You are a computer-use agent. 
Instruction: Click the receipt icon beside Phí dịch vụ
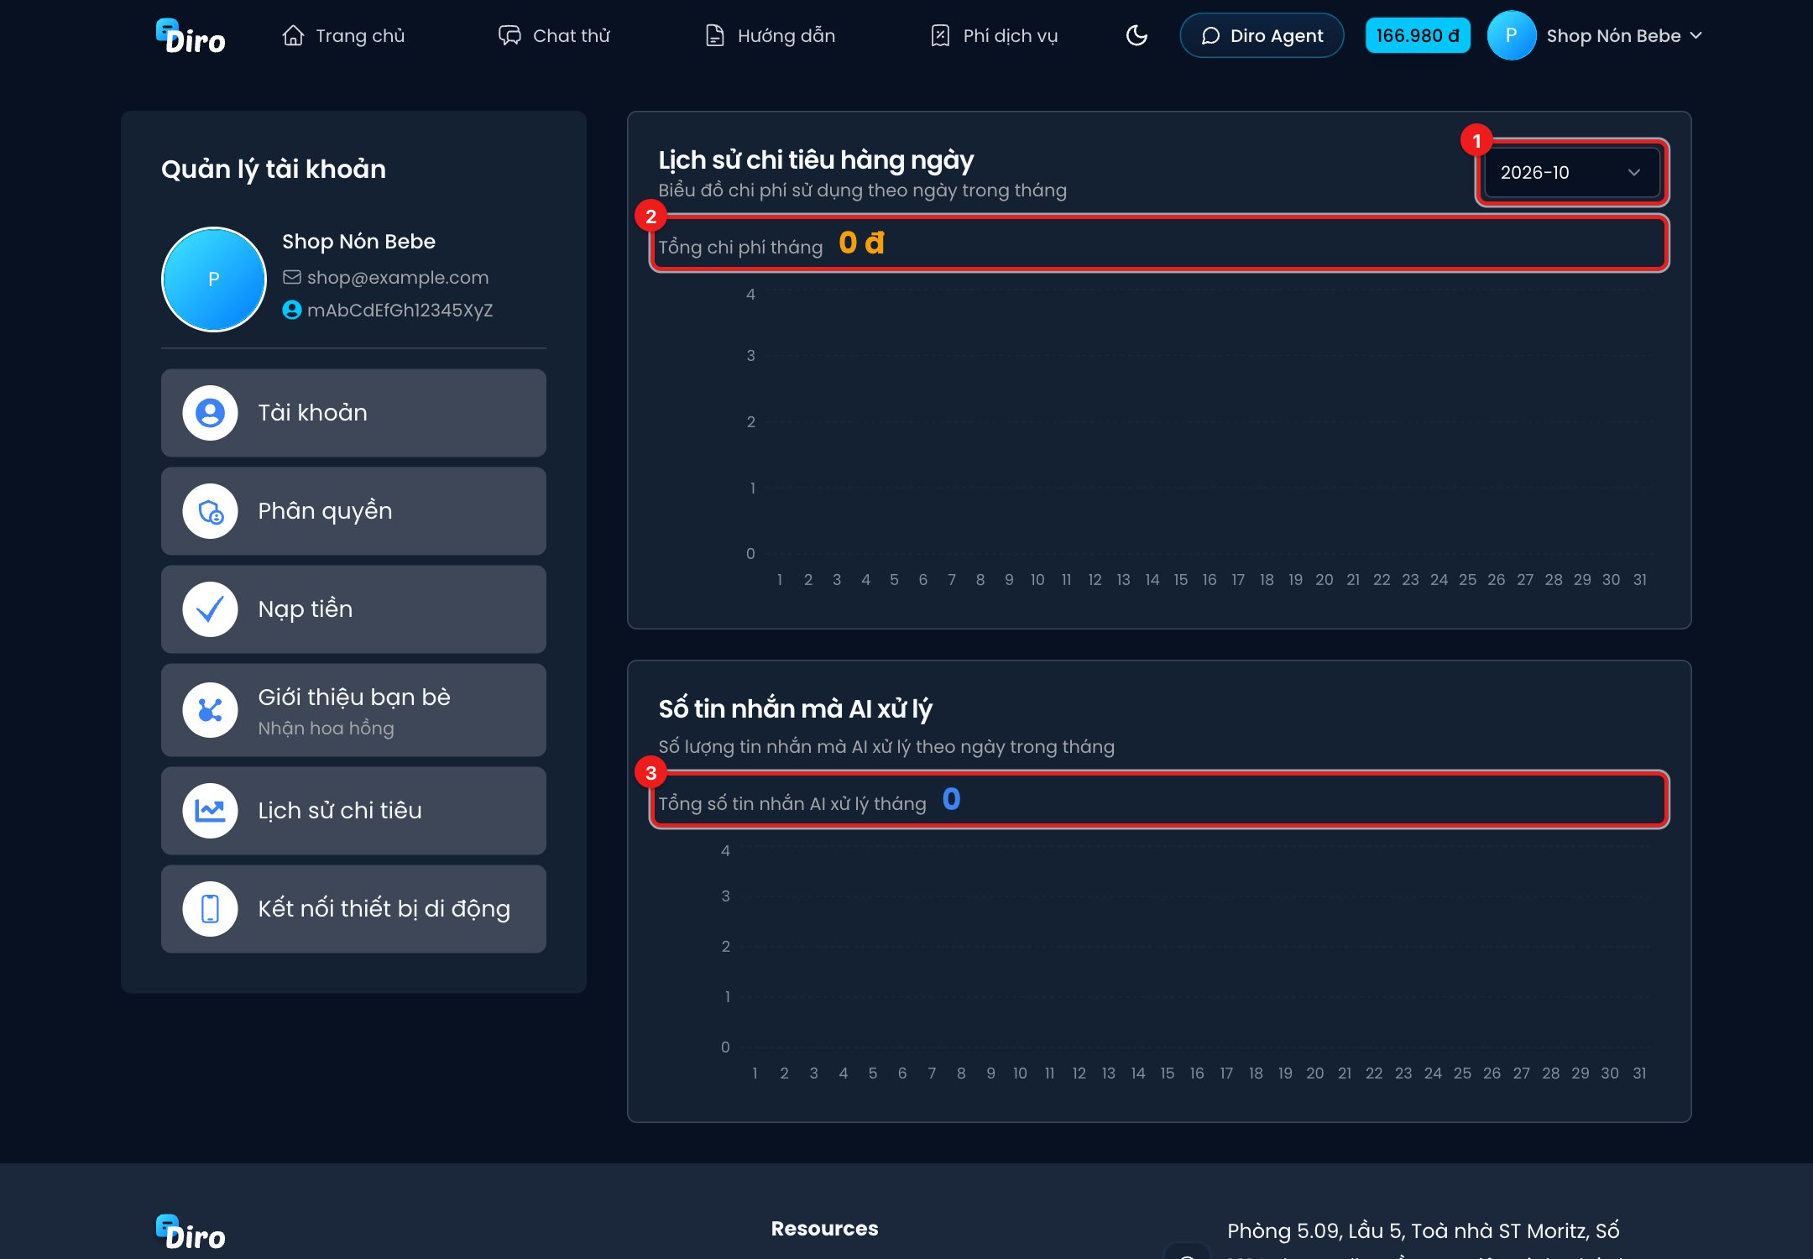[940, 35]
